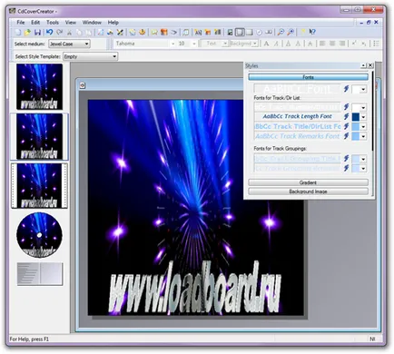This screenshot has height=354, width=394.
Task: Toggle underline text formatting
Action: coord(289,44)
